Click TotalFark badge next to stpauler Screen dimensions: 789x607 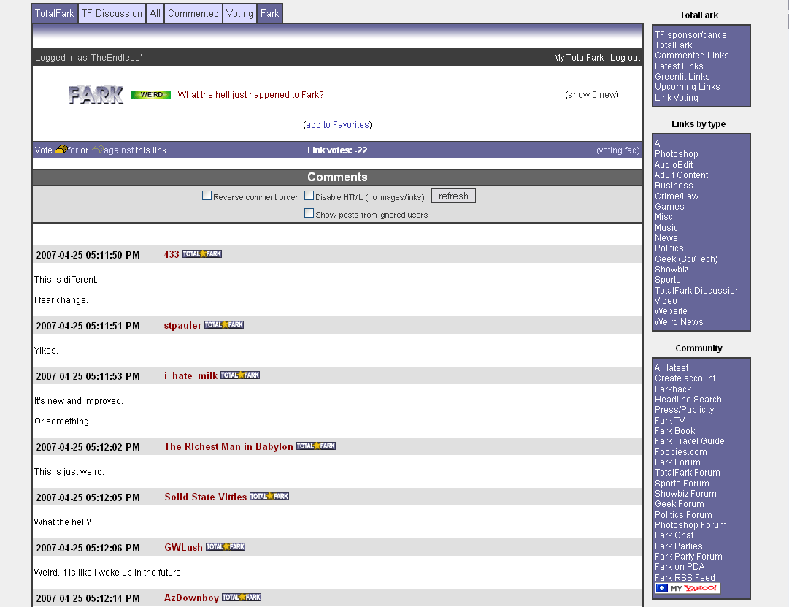(224, 325)
